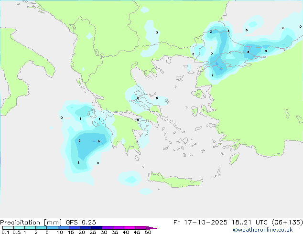Click the '(06+135)' forecast run text

[x=287, y=223]
